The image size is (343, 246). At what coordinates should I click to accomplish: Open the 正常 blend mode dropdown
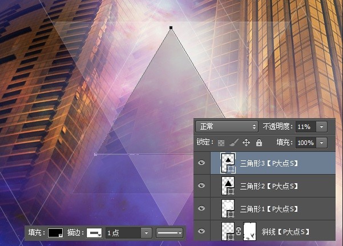click(227, 127)
